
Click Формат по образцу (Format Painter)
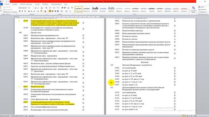pos(10,12)
